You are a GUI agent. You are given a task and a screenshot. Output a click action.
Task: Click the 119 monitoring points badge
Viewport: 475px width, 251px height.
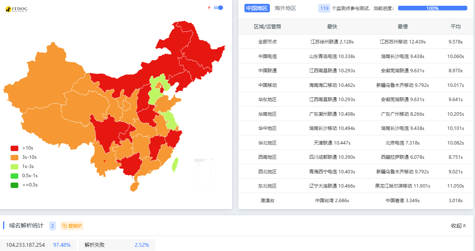(x=324, y=8)
